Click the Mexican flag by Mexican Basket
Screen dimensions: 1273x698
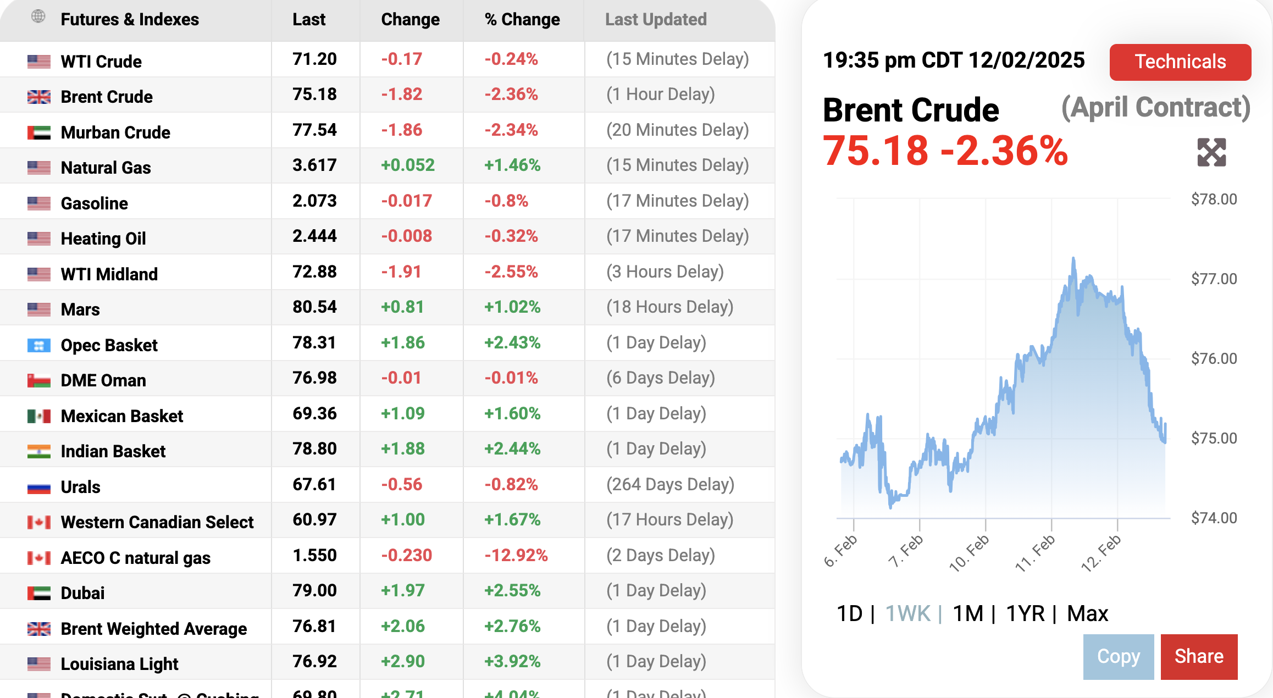(39, 416)
